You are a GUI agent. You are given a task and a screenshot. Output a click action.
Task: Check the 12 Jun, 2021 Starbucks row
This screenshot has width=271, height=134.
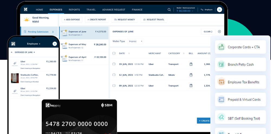pyautogui.click(x=114, y=75)
